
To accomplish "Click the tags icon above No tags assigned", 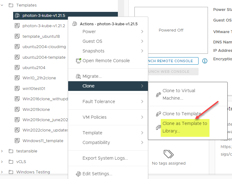I will 169,154.
